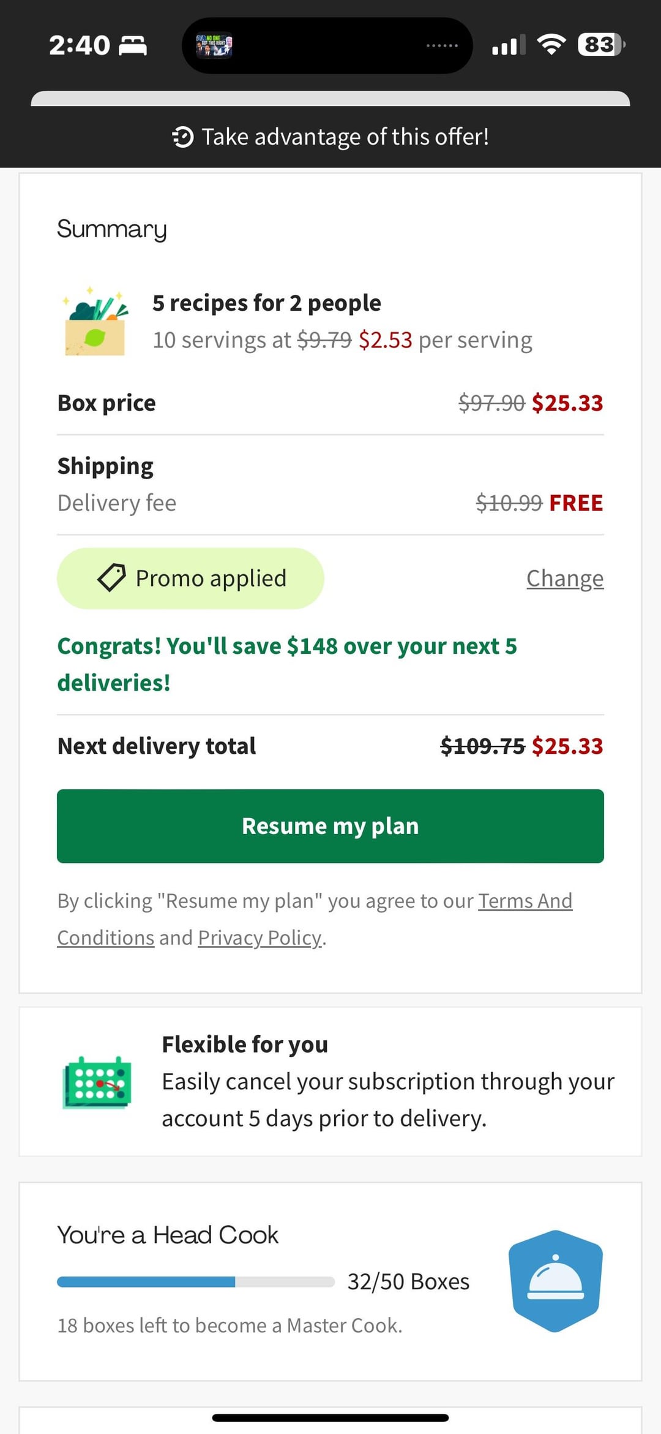
Task: Tap the Wi-Fi status icon
Action: [551, 45]
